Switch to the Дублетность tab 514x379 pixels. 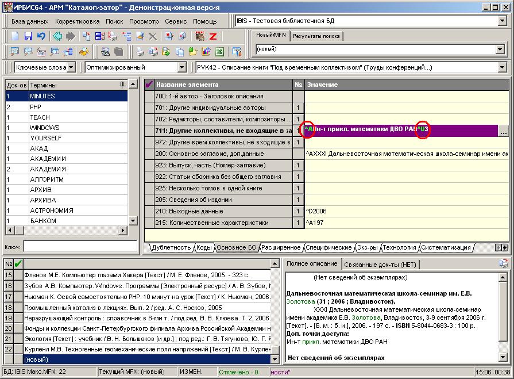[x=171, y=247]
